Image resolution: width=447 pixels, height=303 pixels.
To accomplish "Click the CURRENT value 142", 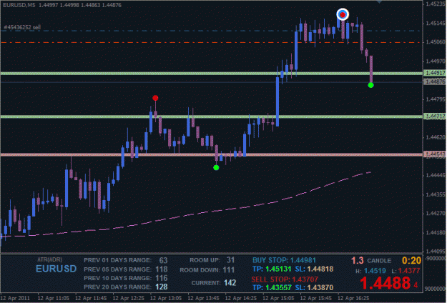I will click(x=230, y=283).
